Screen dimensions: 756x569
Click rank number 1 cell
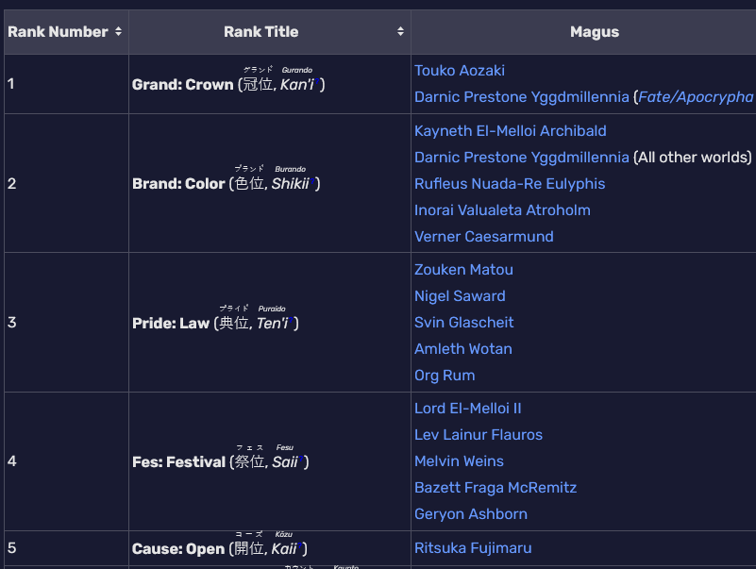click(66, 84)
